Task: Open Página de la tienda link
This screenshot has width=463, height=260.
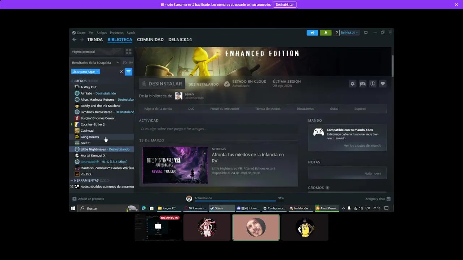Action: [x=158, y=109]
